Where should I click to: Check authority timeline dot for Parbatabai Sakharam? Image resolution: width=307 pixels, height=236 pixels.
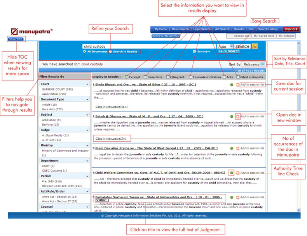coord(232,198)
